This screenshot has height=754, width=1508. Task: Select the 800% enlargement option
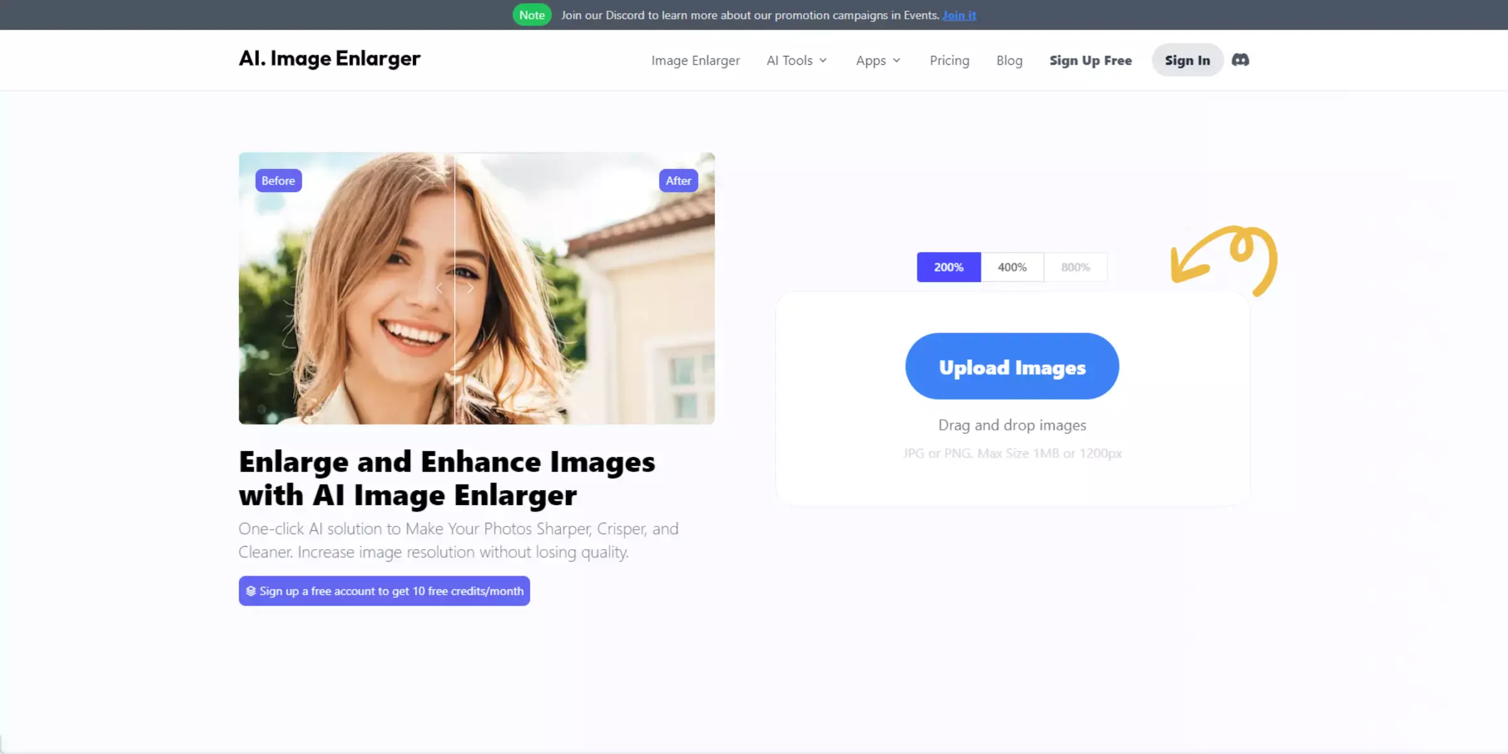[1075, 266]
